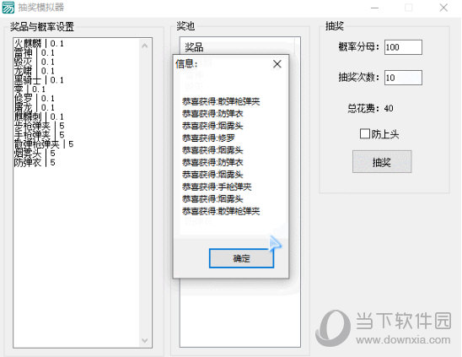Screen dimensions: 462x357
Task: Close the 信息 dialog with its X
Action: (x=277, y=64)
